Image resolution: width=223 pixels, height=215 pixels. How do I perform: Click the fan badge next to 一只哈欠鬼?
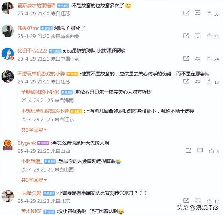49,193
